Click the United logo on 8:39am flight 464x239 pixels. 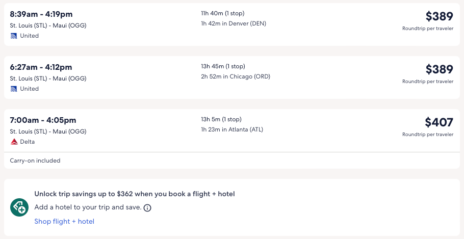14,36
